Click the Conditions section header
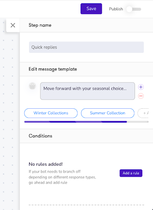This screenshot has height=210, width=153. (86, 136)
